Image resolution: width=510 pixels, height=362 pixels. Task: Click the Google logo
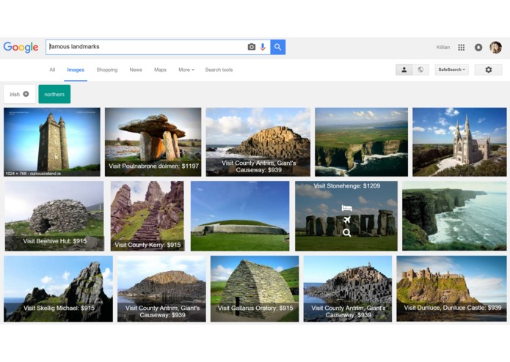click(21, 47)
